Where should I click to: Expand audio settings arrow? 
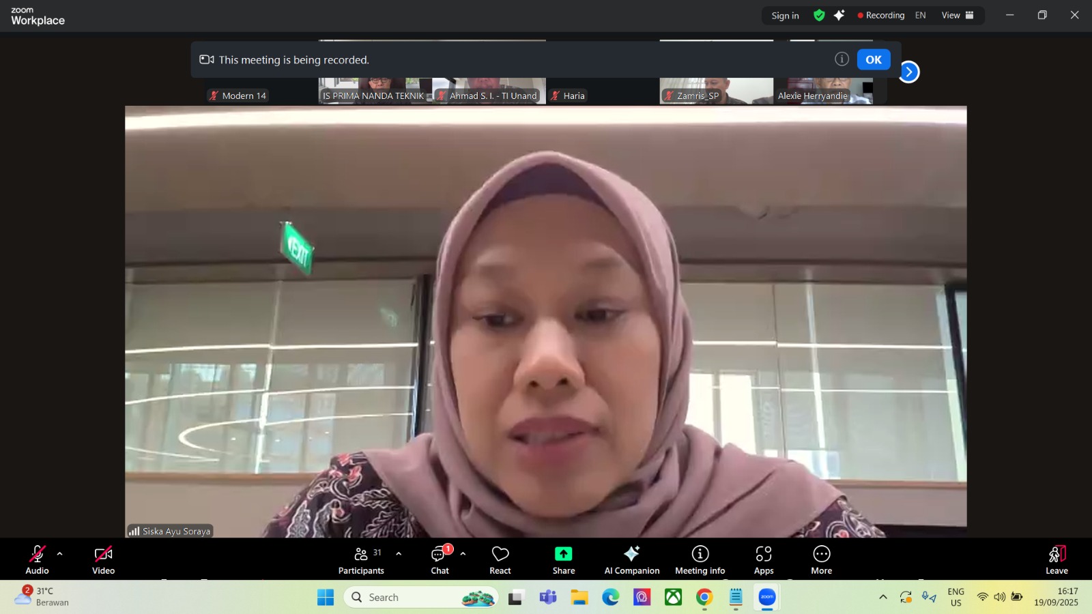(59, 554)
